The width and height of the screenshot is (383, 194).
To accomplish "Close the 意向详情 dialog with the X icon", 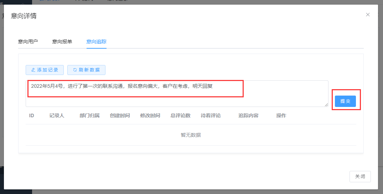I will 368,15.
